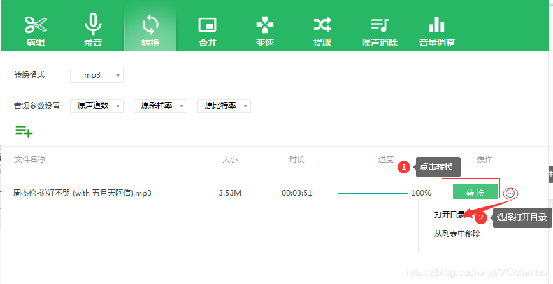The height and width of the screenshot is (284, 553).
Task: Click the 00:03:51 duration value
Action: click(x=297, y=193)
